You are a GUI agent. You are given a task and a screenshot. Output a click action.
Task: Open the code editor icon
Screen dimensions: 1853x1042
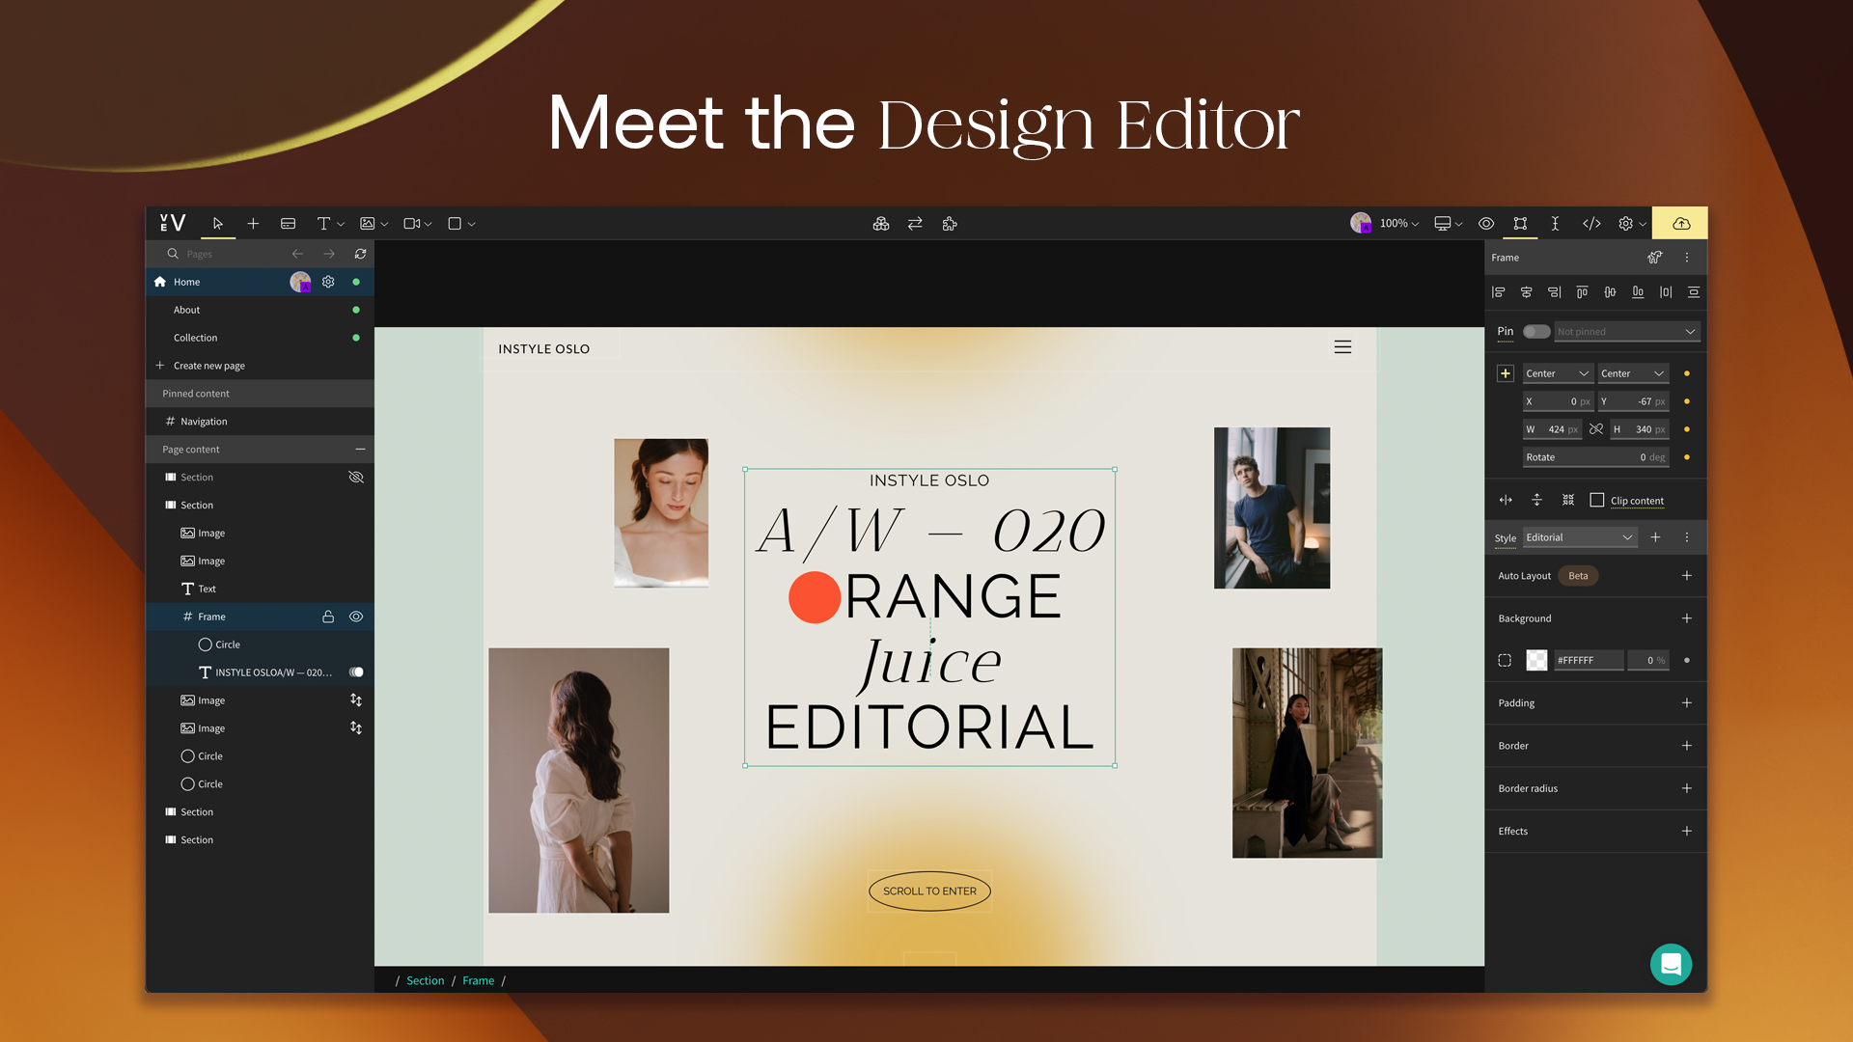click(x=1591, y=223)
